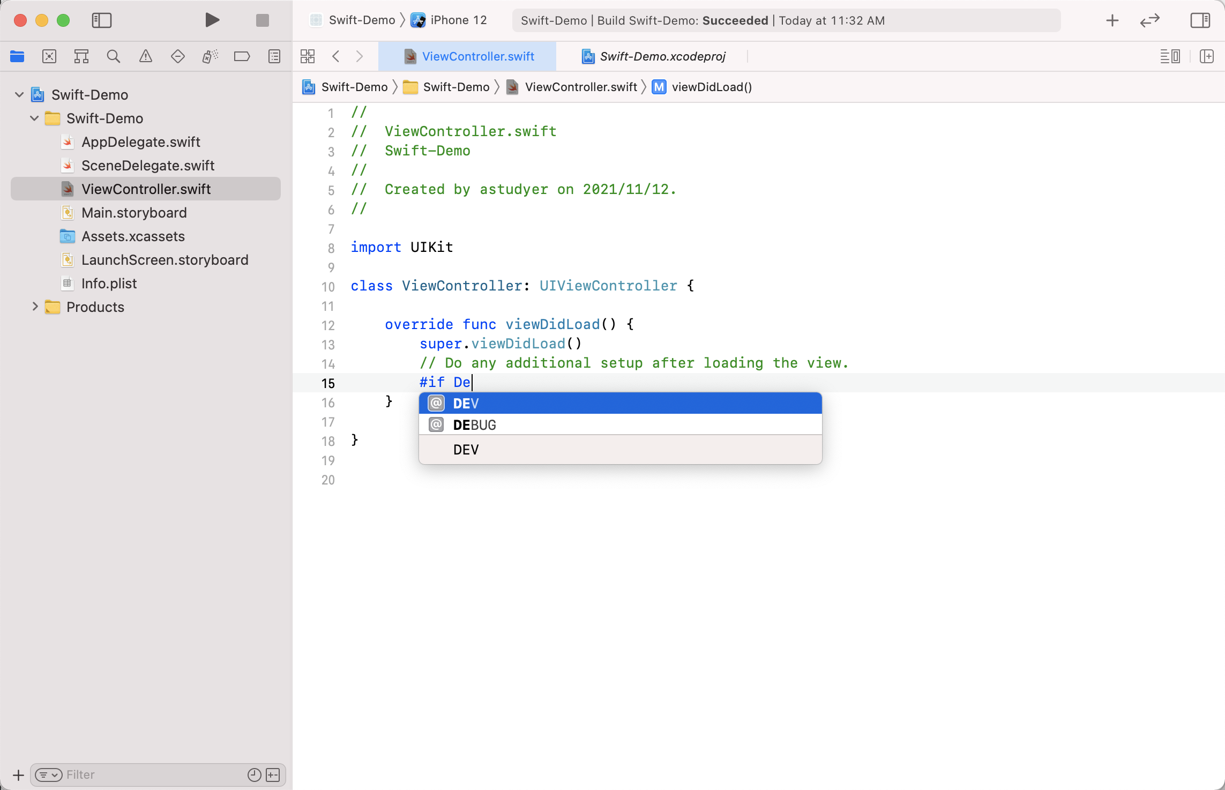Toggle the navigator sidebar visibility
Screen dimensions: 1225x790
[101, 20]
